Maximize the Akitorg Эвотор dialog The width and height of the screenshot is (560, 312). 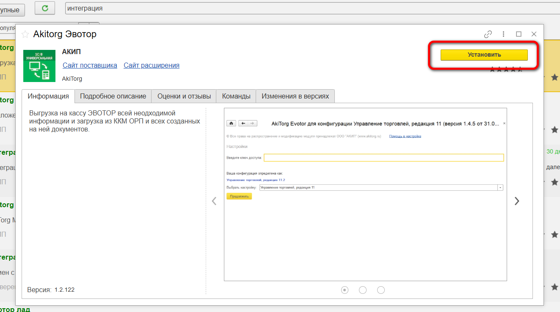519,34
